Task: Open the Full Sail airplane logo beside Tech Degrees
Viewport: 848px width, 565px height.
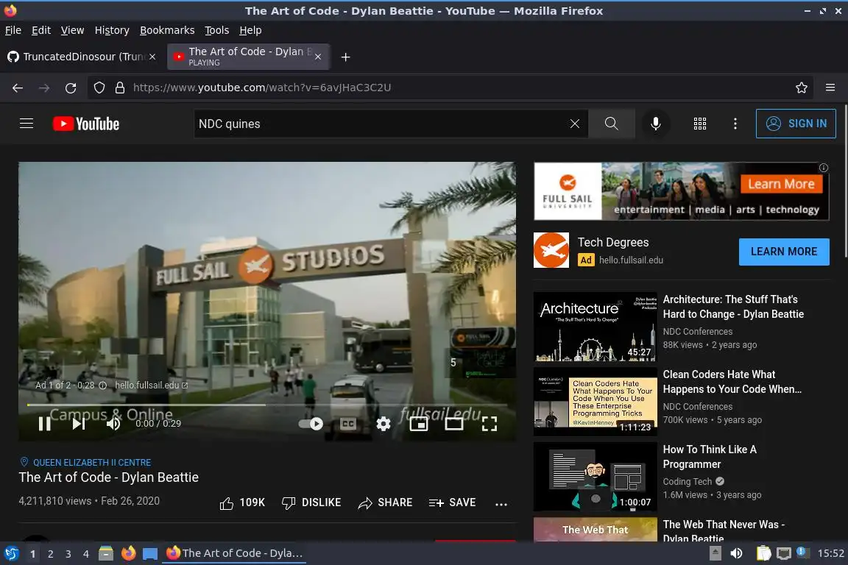Action: coord(551,250)
